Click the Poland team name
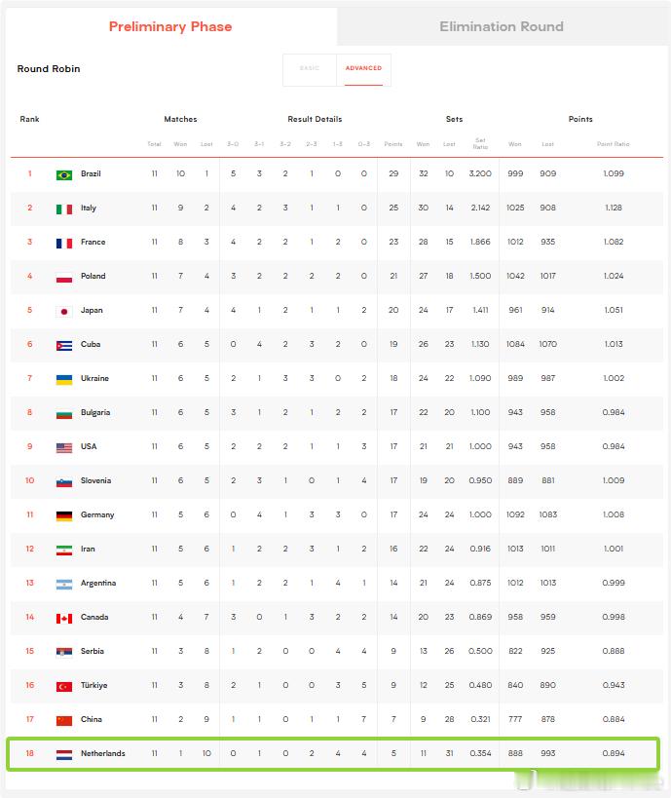The width and height of the screenshot is (671, 798). pos(93,276)
